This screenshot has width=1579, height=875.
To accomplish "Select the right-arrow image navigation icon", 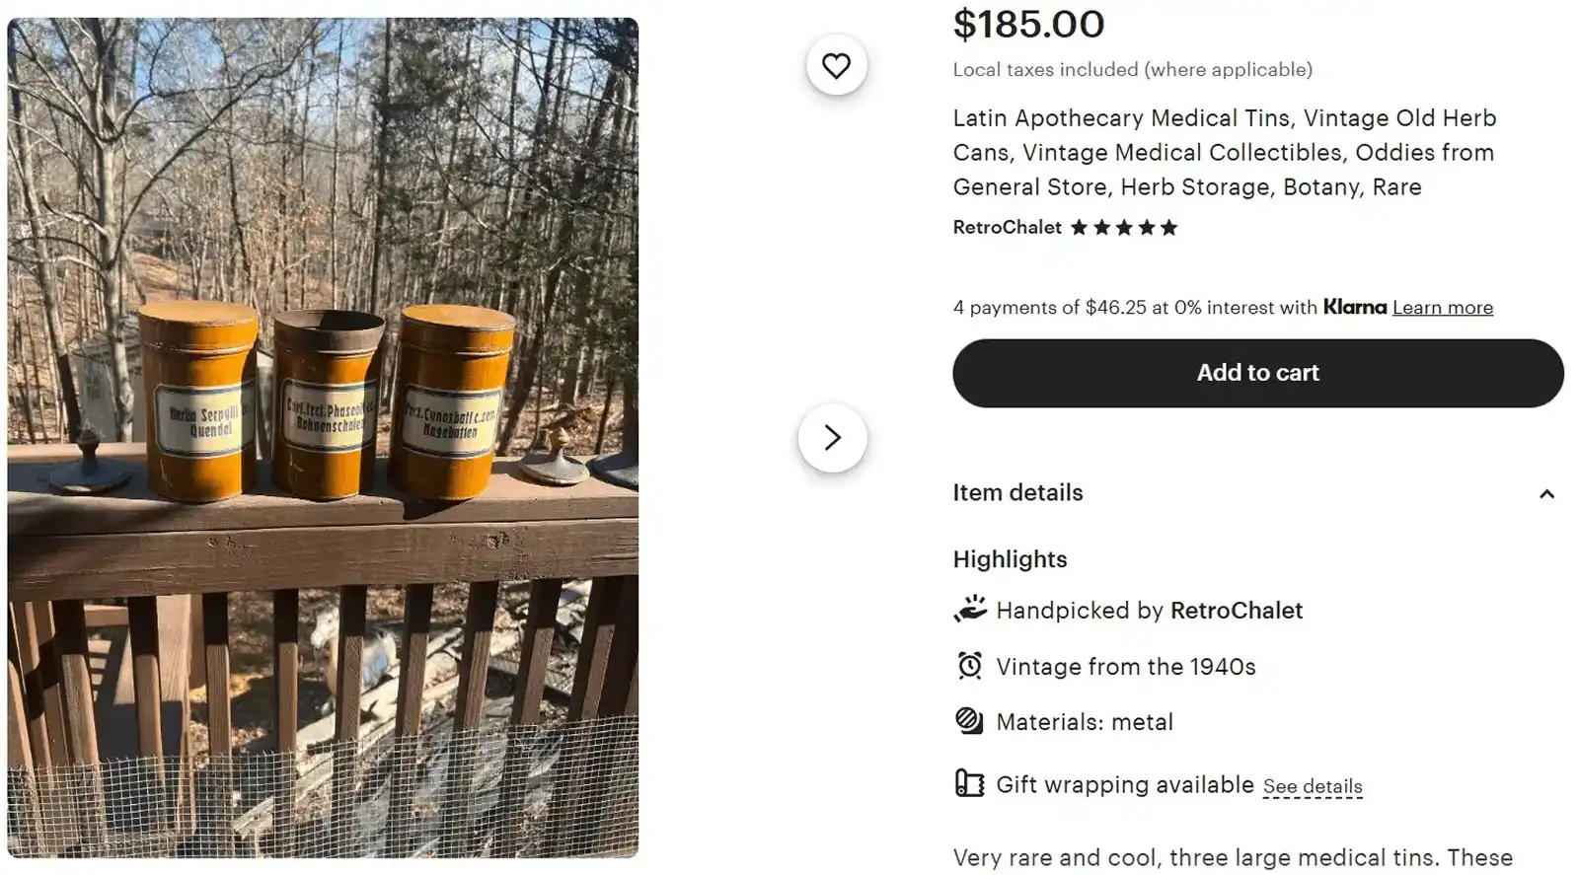I will (x=834, y=437).
